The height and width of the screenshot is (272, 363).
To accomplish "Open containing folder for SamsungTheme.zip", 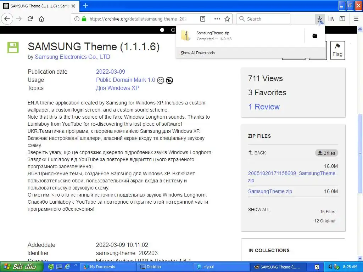I will (x=315, y=36).
